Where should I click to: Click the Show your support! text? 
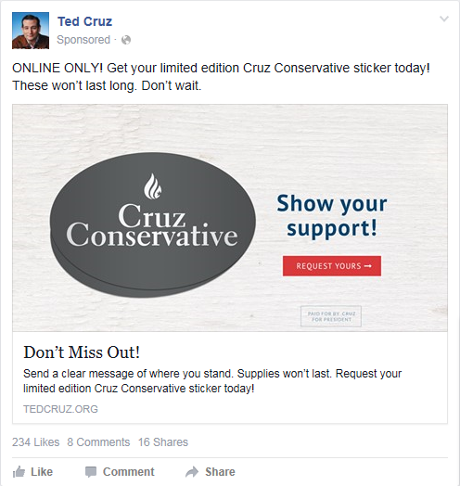(332, 215)
